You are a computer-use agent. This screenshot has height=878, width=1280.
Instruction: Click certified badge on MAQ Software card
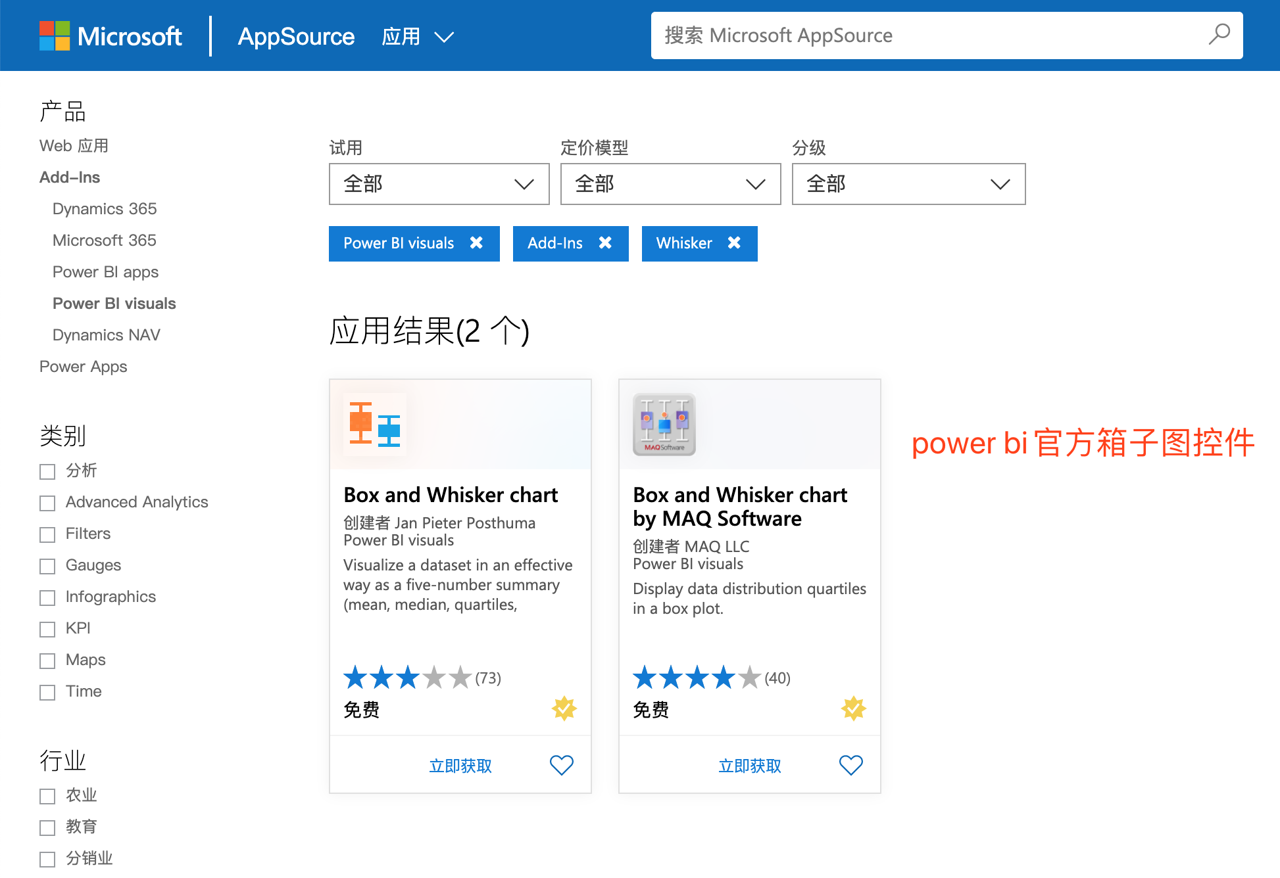[853, 708]
